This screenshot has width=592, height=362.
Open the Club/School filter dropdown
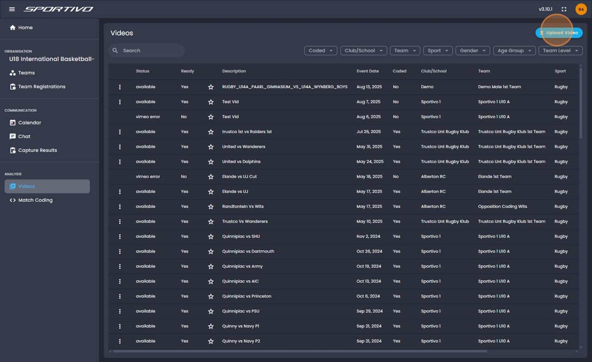[364, 51]
